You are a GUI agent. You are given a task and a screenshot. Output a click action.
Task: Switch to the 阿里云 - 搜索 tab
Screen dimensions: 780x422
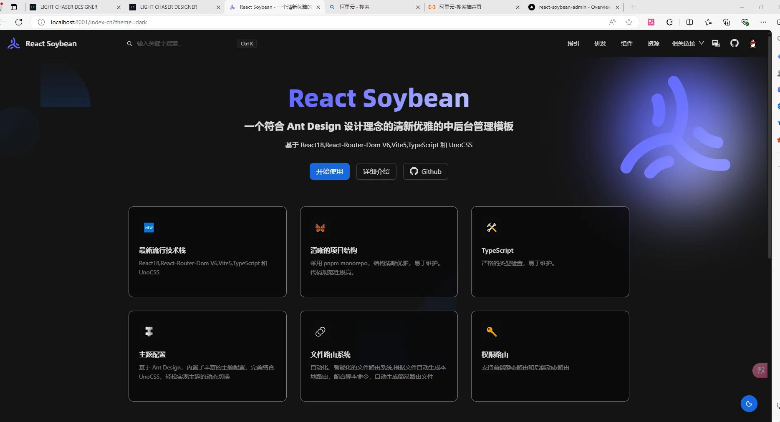point(374,7)
